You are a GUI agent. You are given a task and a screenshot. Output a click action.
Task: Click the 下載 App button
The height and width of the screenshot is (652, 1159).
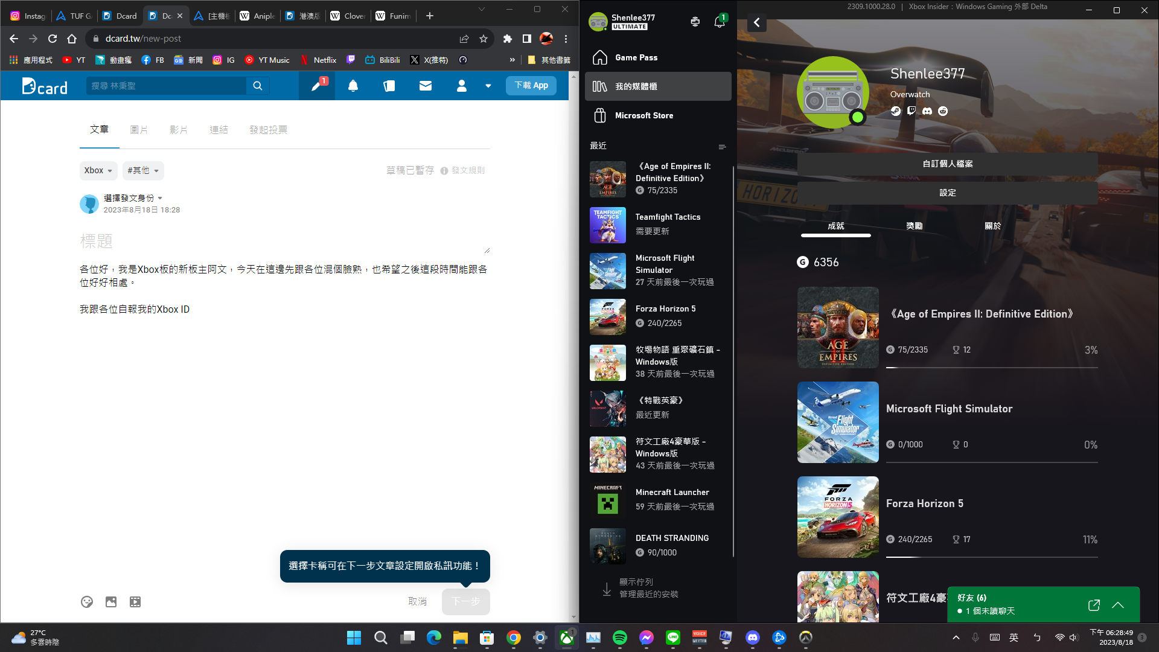[x=531, y=86]
